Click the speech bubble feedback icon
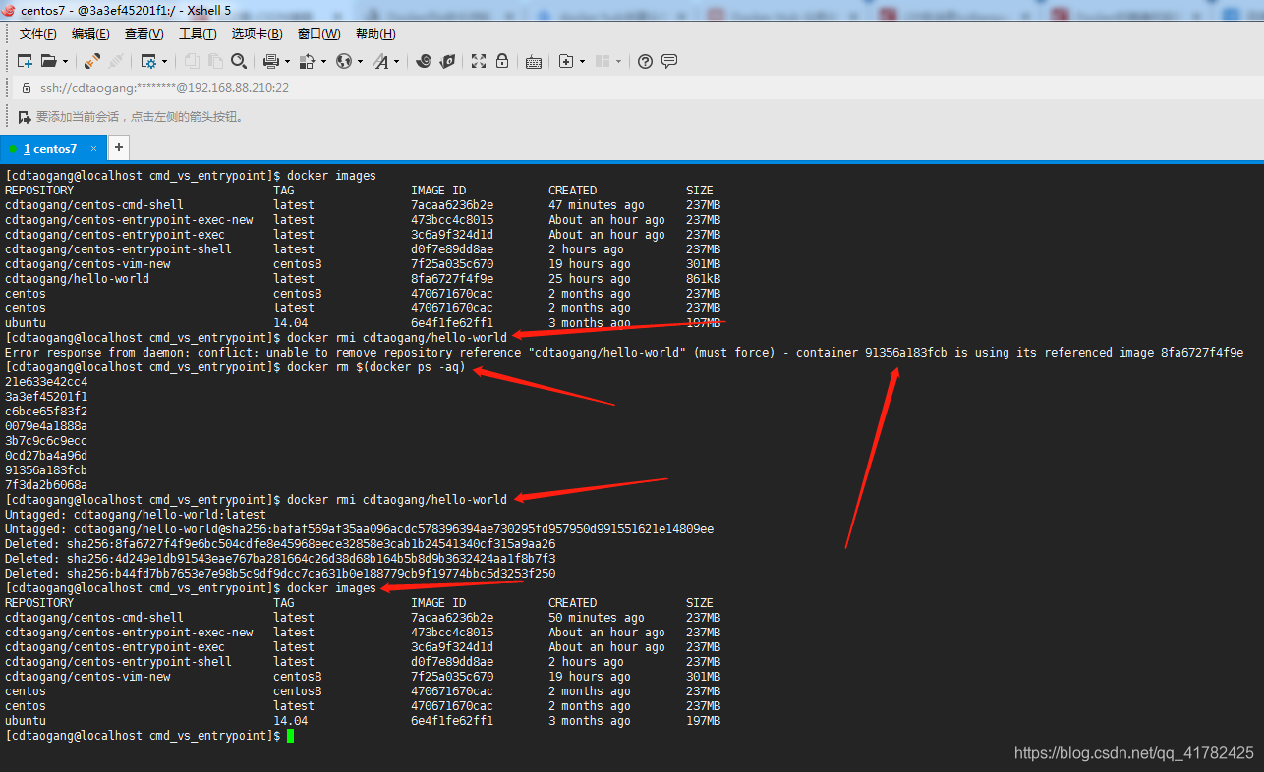Image resolution: width=1264 pixels, height=772 pixels. pos(669,61)
